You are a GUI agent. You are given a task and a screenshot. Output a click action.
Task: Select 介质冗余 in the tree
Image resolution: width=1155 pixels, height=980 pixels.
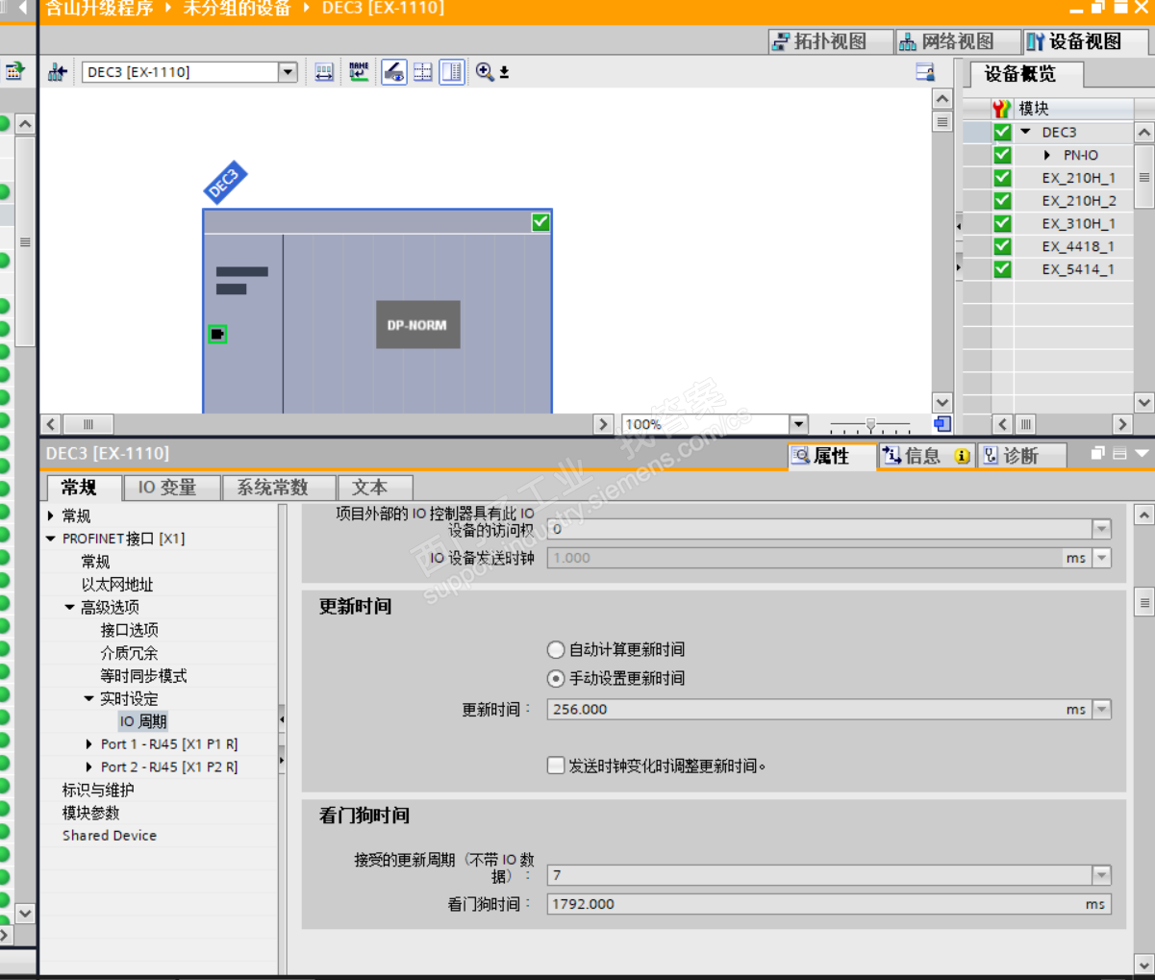point(129,653)
